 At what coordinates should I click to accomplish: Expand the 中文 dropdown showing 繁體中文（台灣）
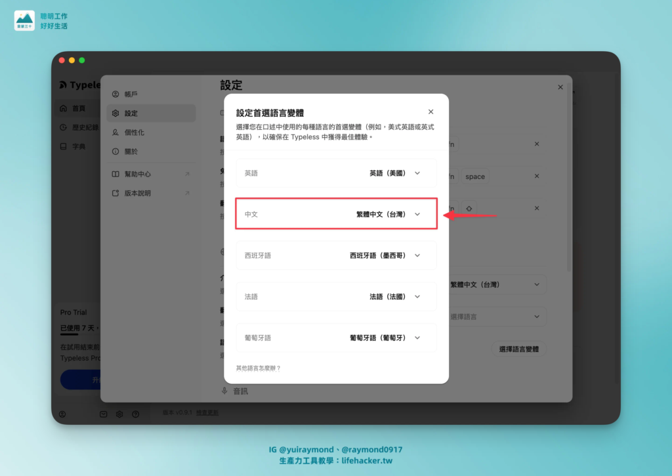[417, 214]
